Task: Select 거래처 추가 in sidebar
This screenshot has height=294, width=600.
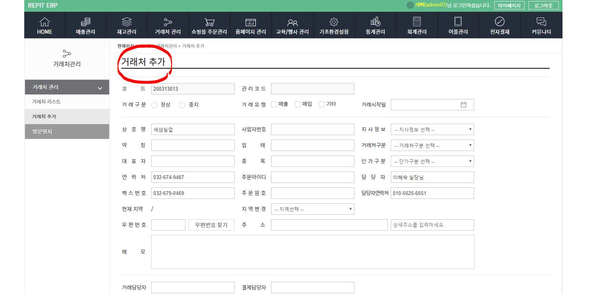Action: tap(67, 116)
